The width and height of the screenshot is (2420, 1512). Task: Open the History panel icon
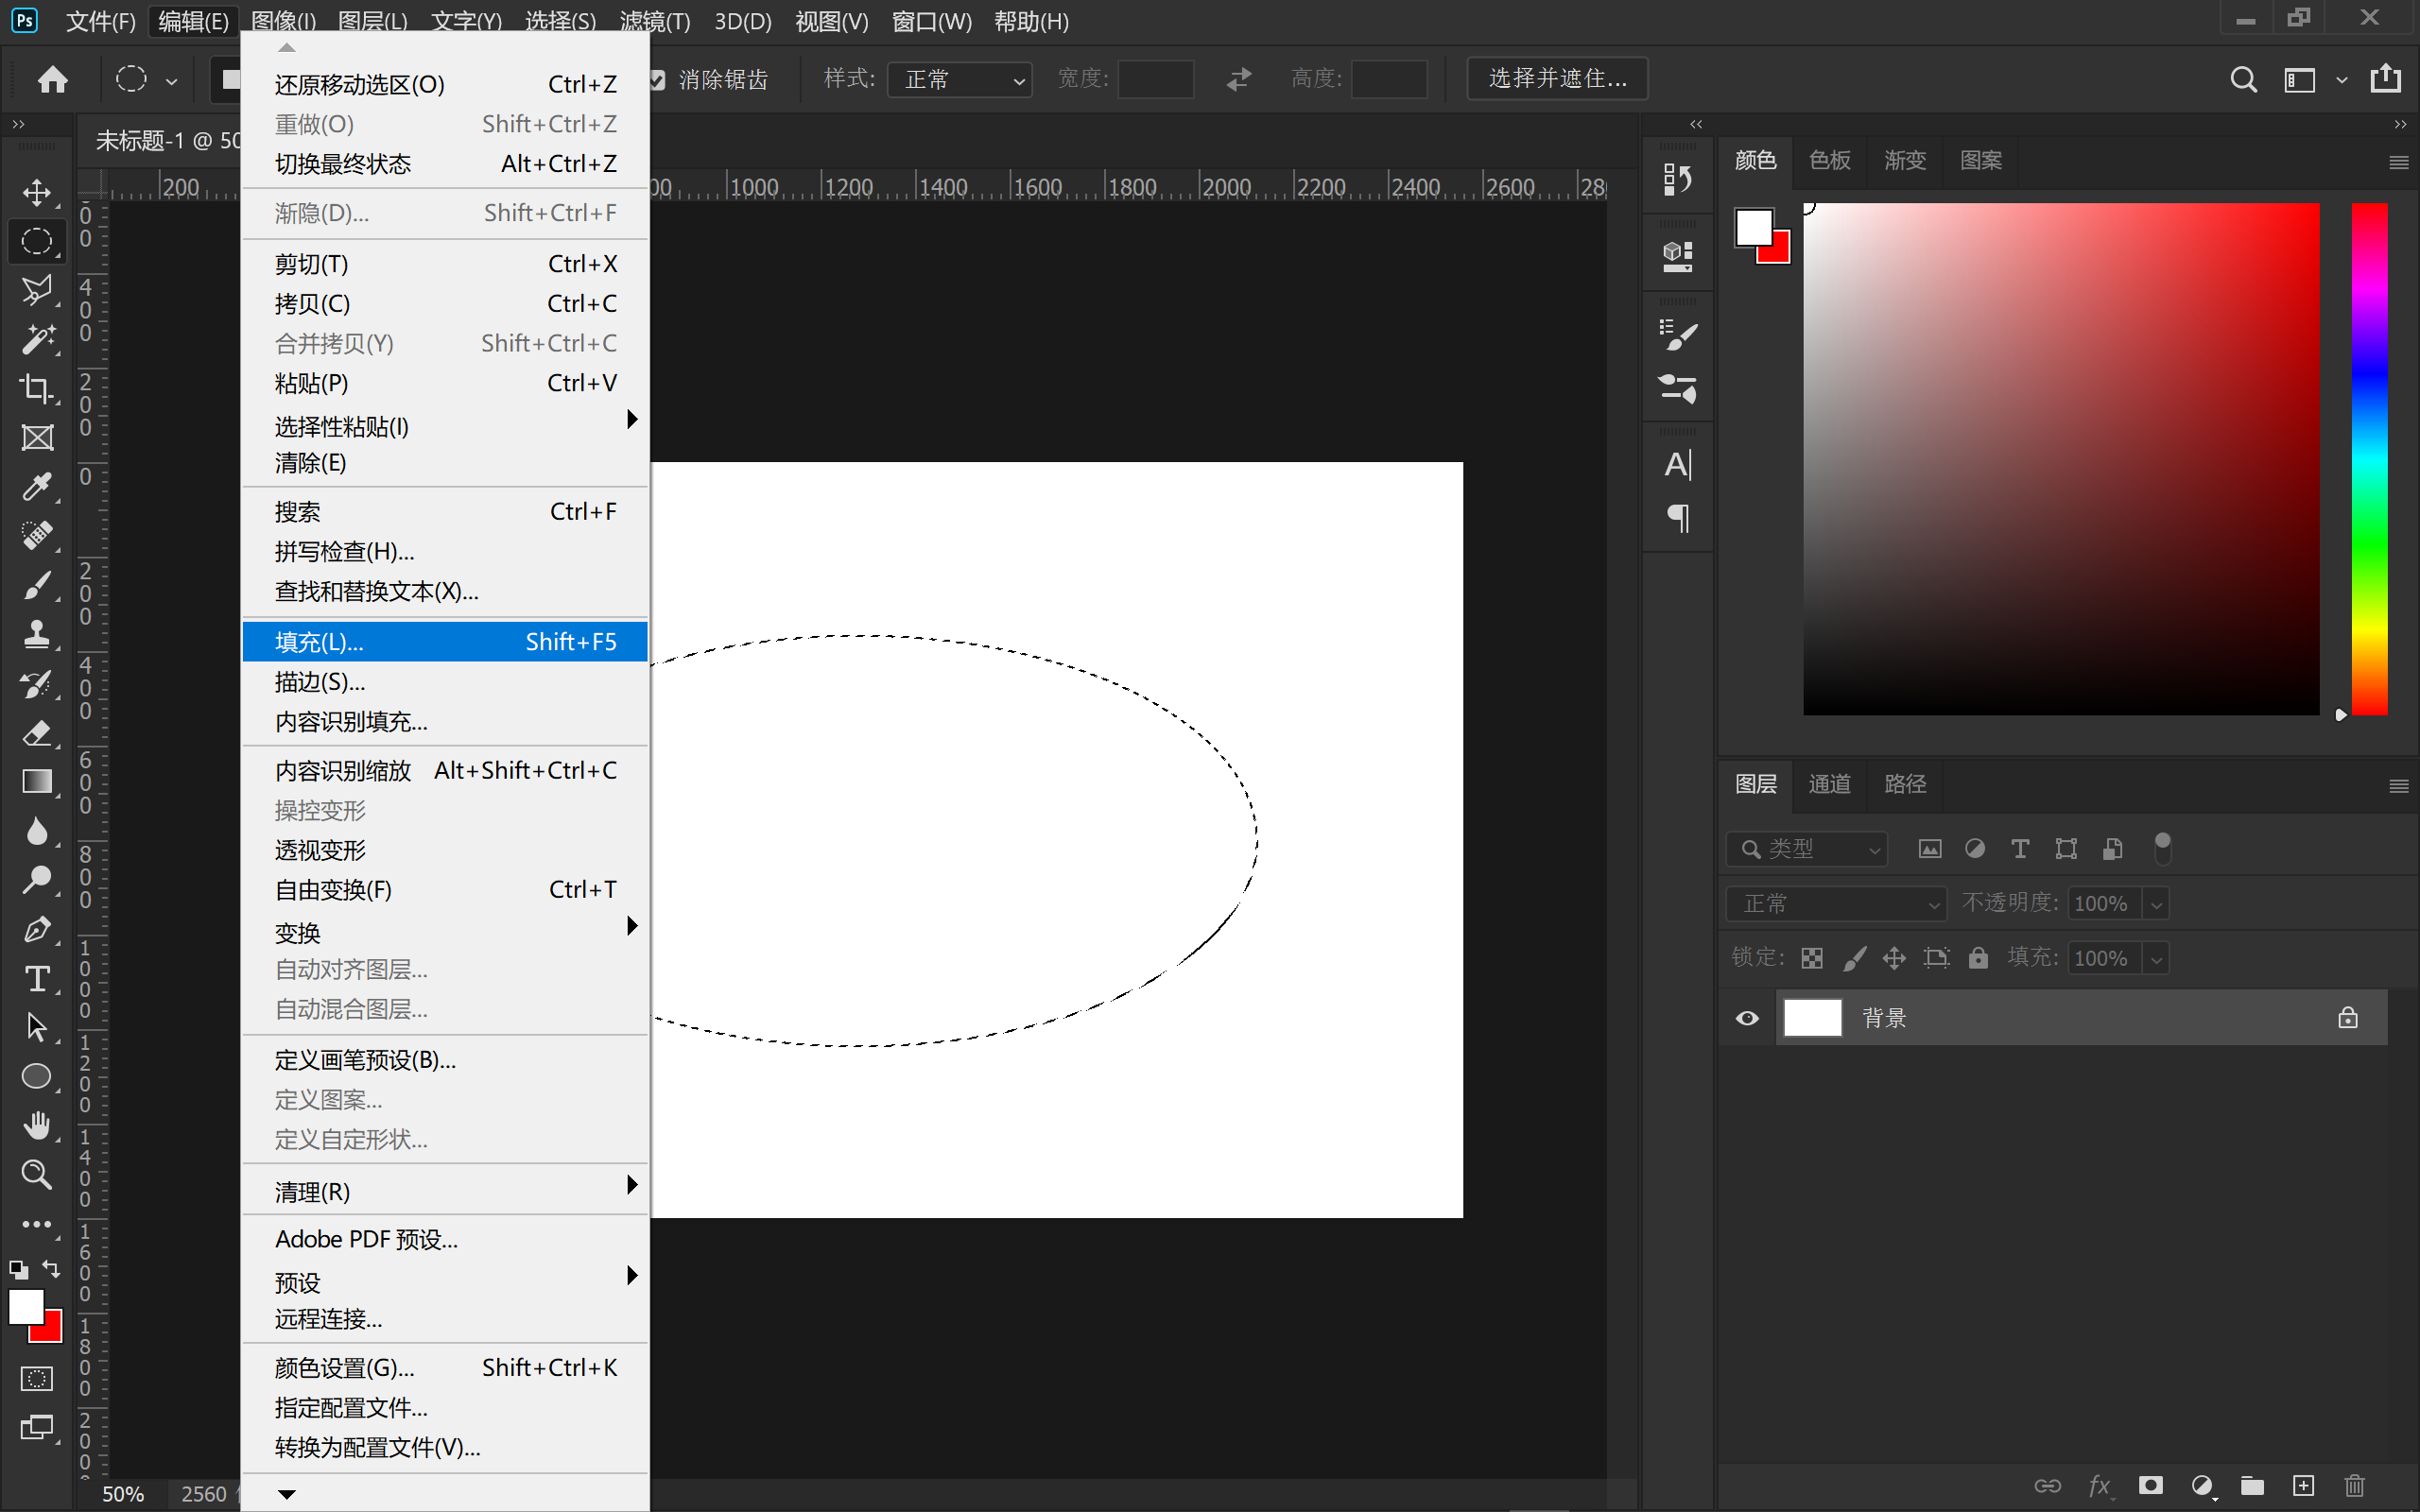(x=1677, y=179)
